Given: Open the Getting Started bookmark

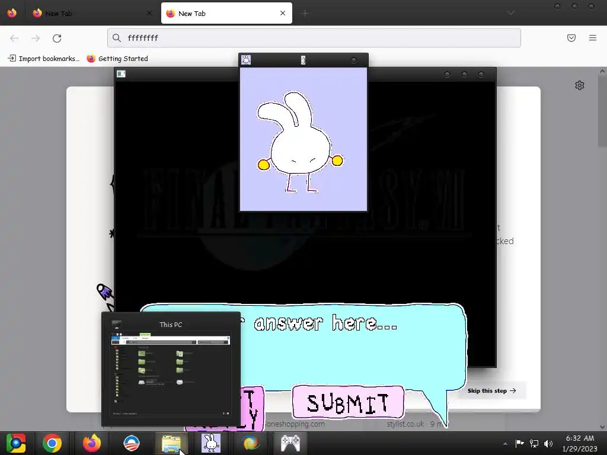Looking at the screenshot, I should 117,59.
